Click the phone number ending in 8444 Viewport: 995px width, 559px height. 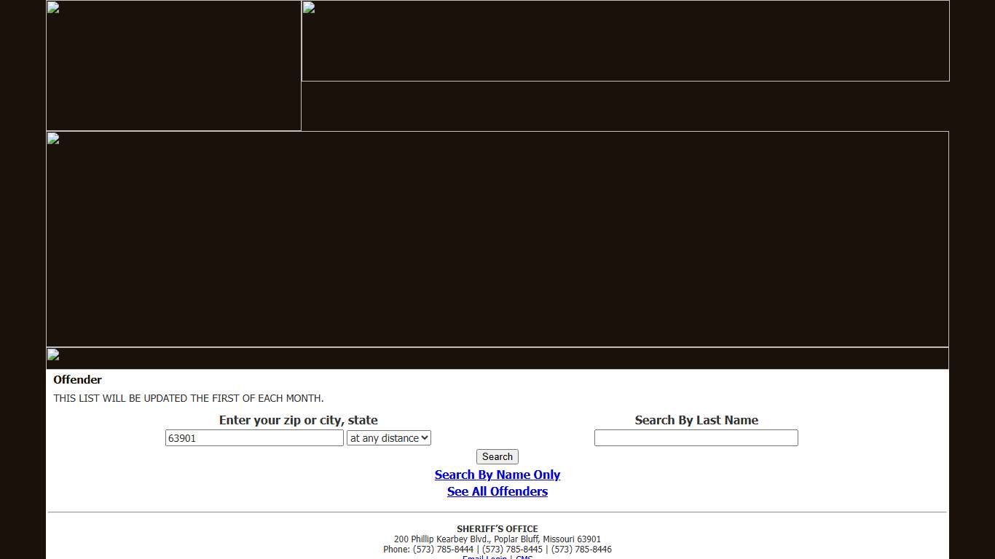point(443,550)
